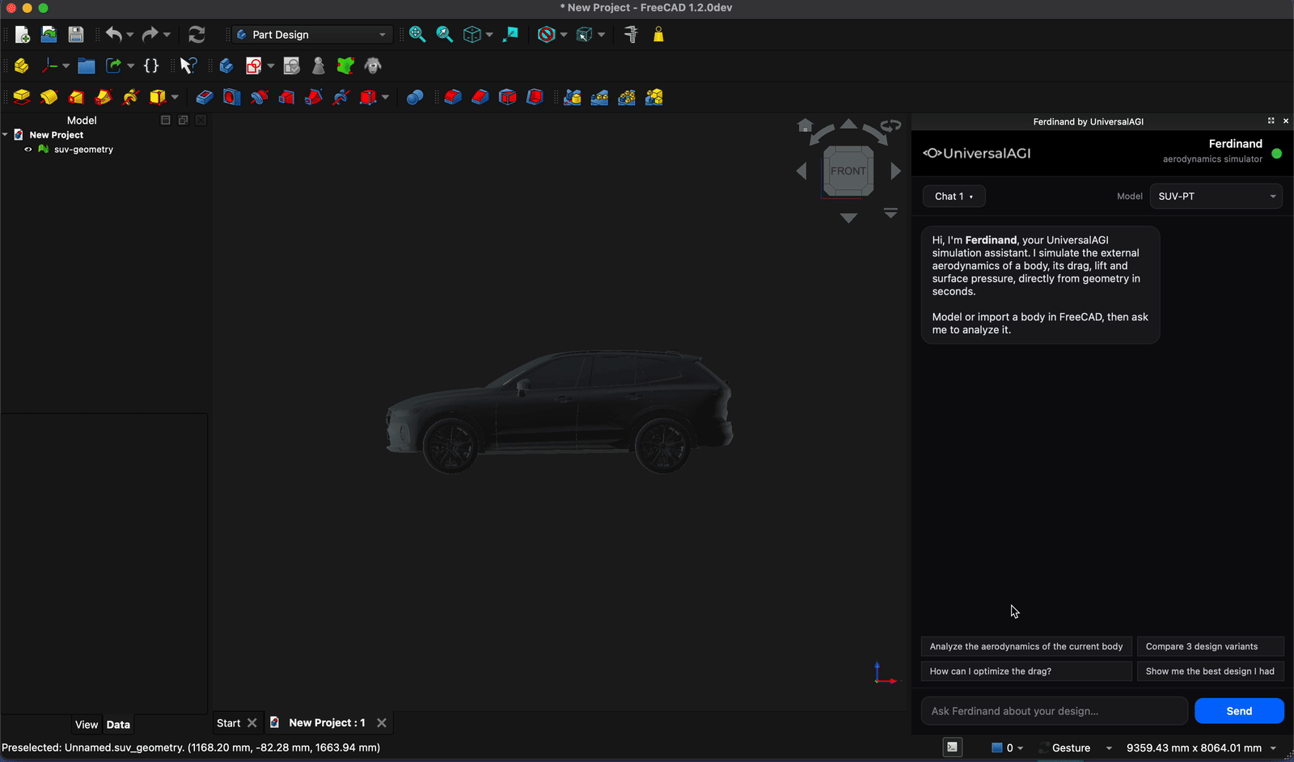Click the yellow weight icon
1294x762 pixels.
(658, 35)
